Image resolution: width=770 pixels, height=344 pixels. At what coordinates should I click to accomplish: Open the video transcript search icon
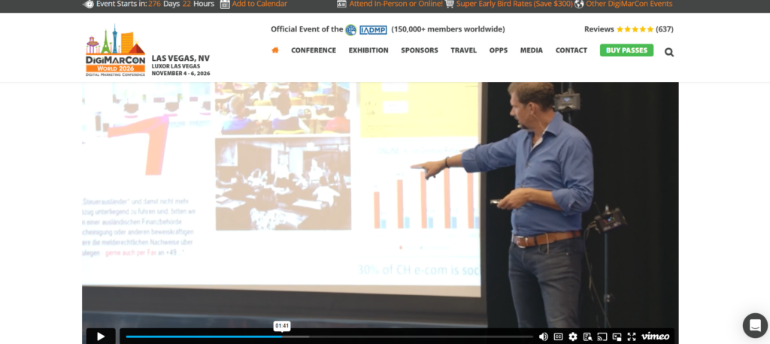click(587, 336)
